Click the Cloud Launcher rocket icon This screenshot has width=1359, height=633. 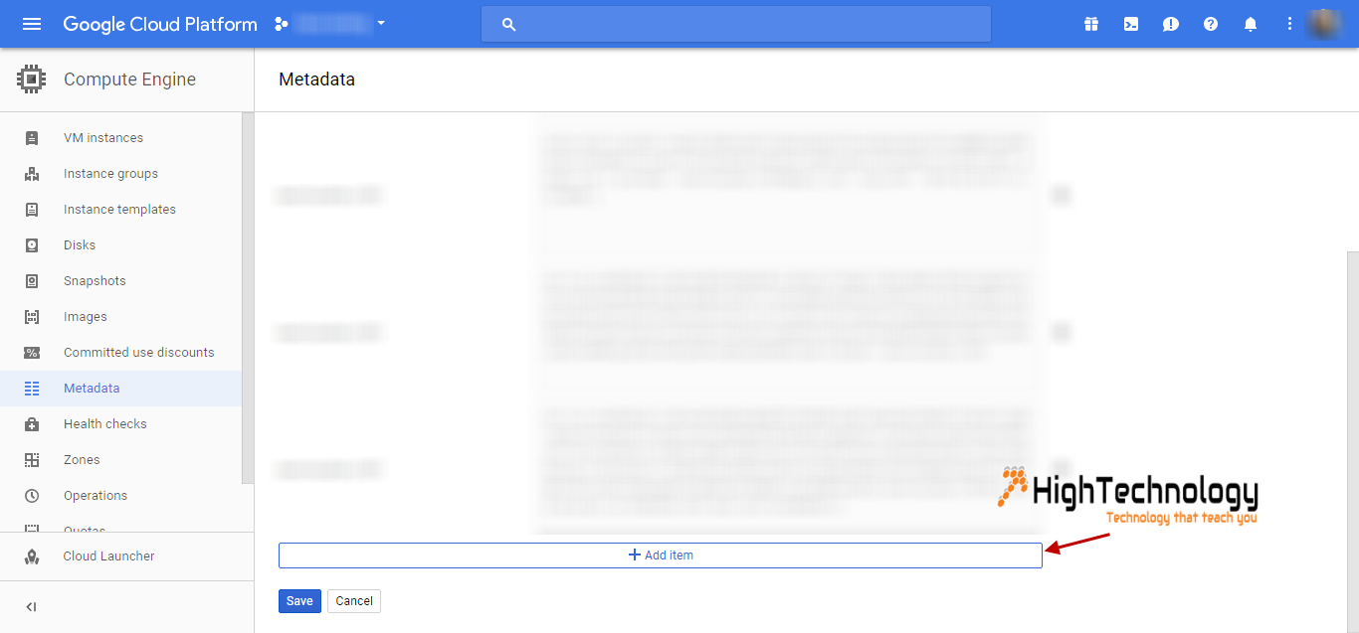(x=32, y=556)
